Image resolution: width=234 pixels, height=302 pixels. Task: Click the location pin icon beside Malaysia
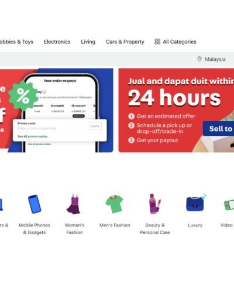coord(199,59)
